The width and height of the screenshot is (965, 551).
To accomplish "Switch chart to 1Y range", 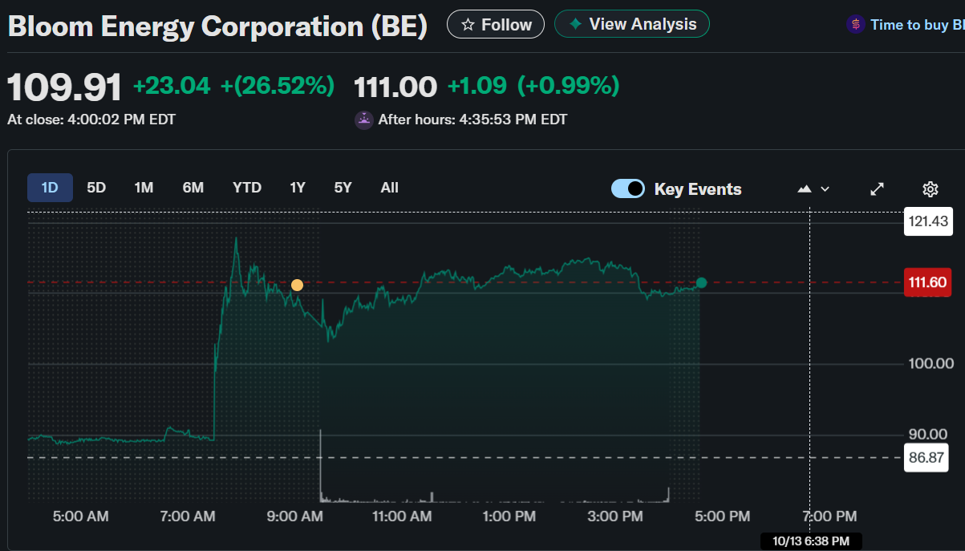I will [x=298, y=188].
